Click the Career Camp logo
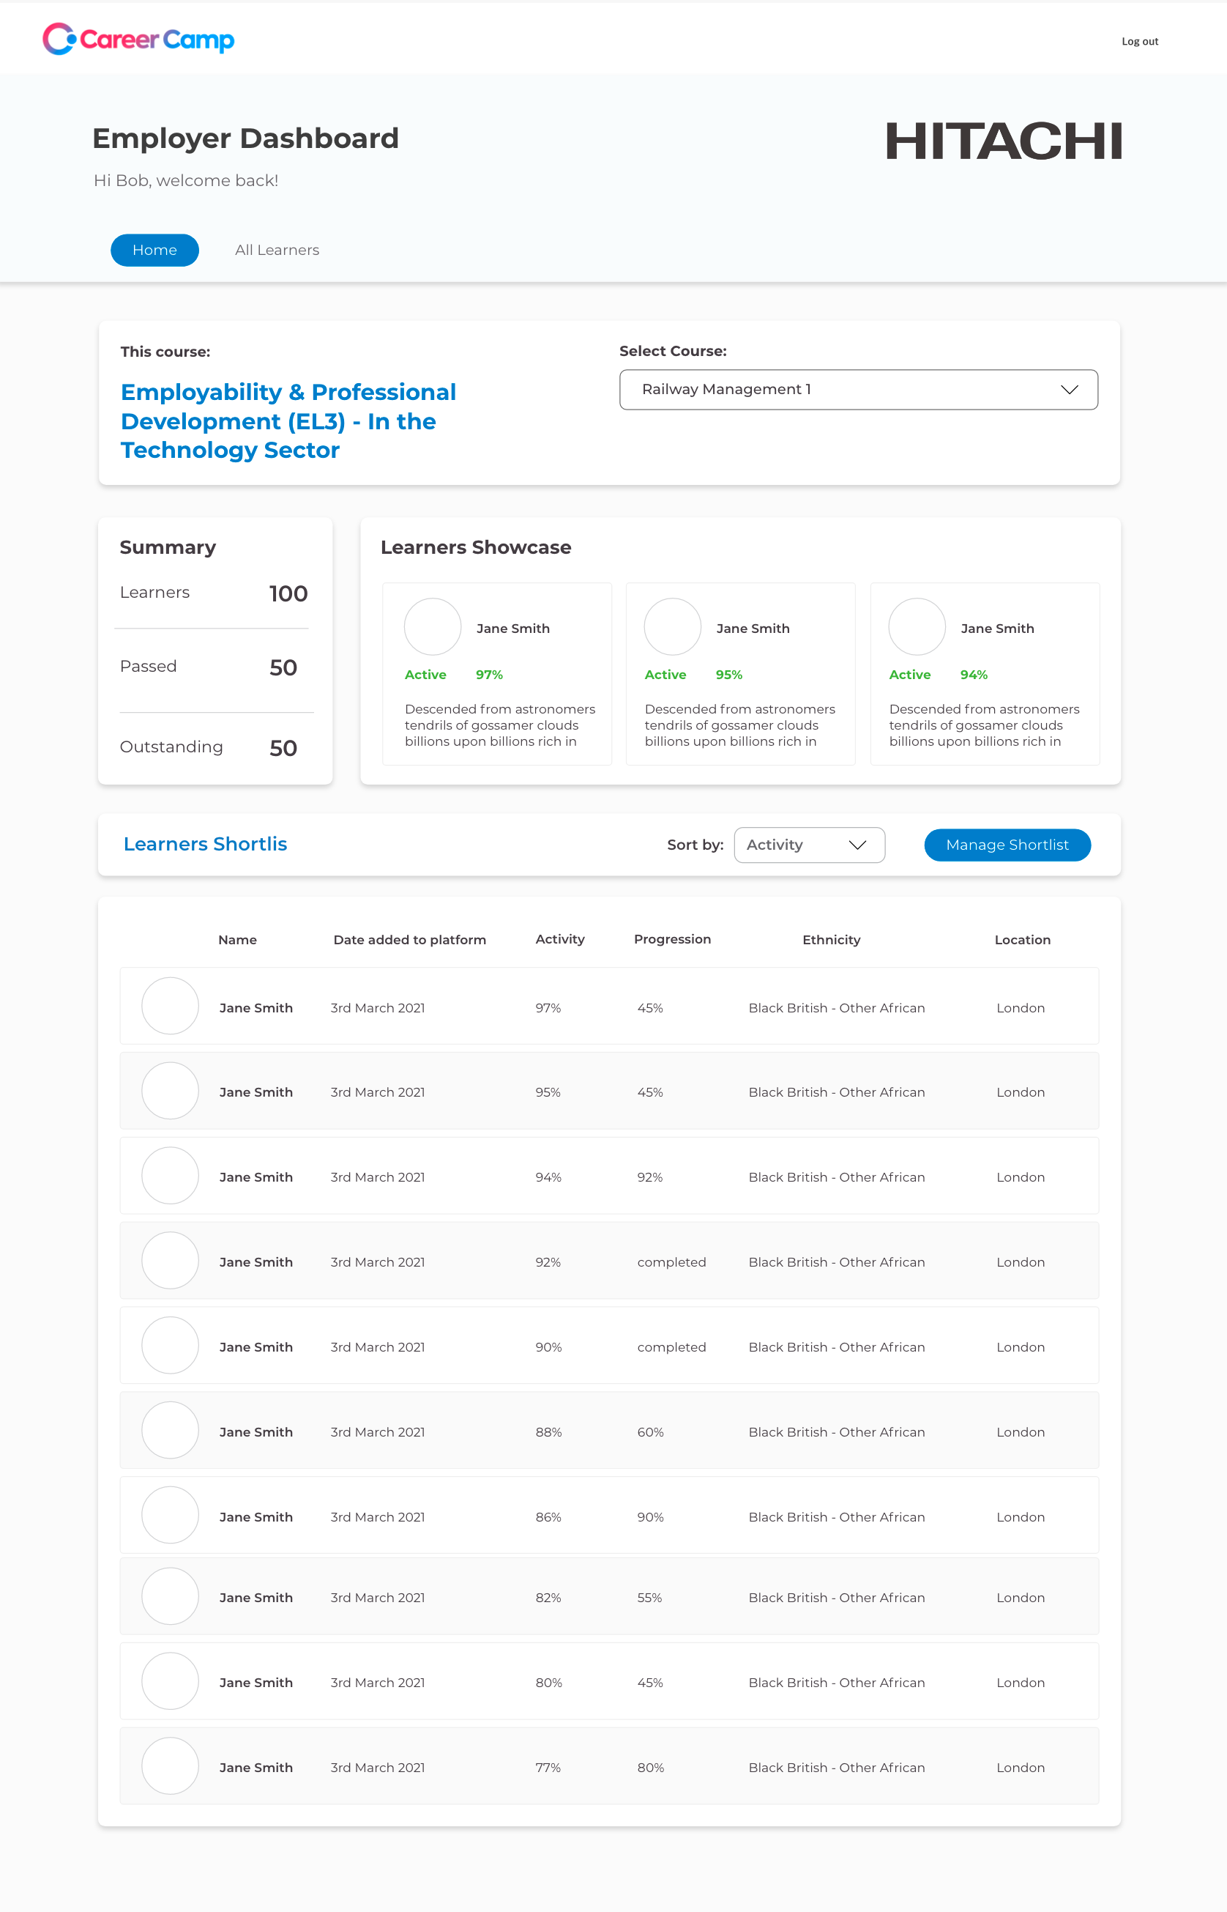Image resolution: width=1227 pixels, height=1912 pixels. point(138,39)
